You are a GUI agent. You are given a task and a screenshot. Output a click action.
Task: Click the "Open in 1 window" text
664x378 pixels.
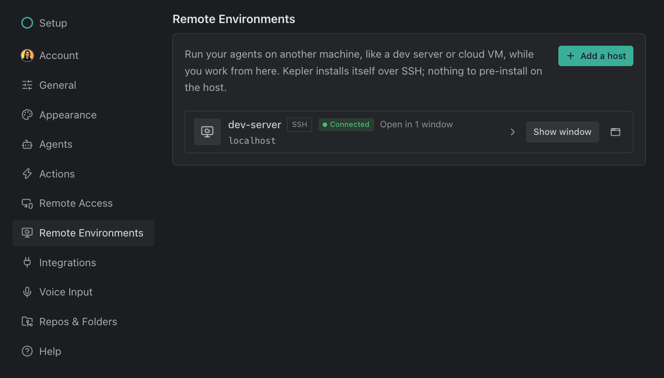[x=416, y=125]
